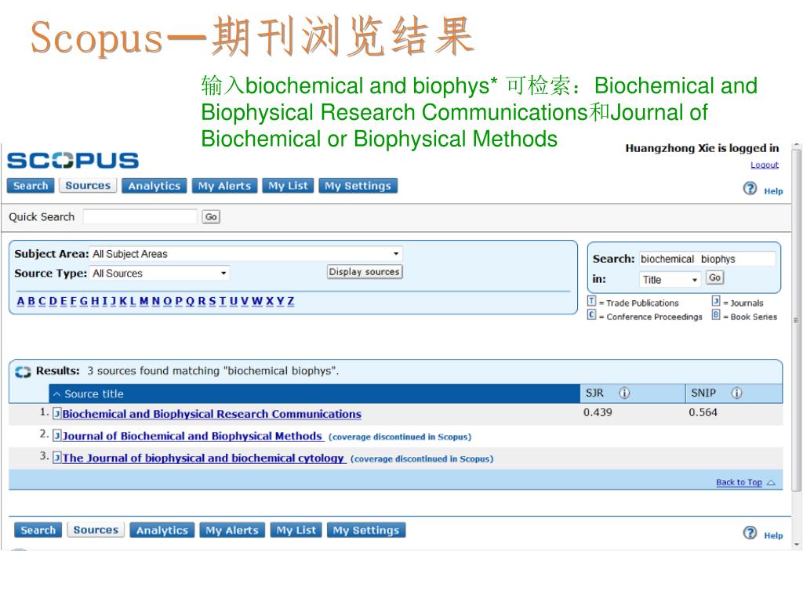Click the Trade Publications legend icon

tap(591, 301)
